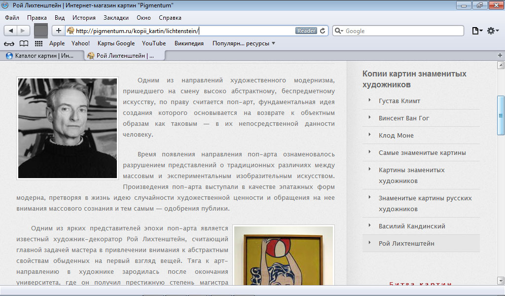
Task: Open the Василий Кандинский sidebar link
Action: point(412,226)
